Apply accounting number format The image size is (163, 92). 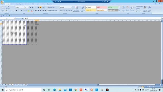click(61, 10)
